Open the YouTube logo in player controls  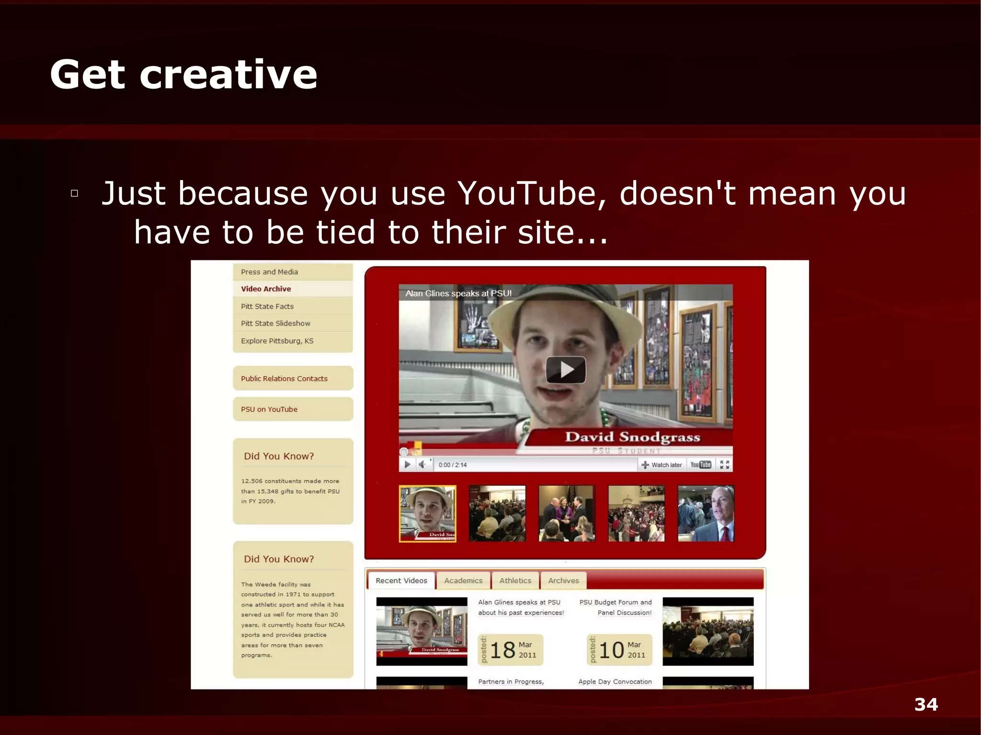[701, 465]
